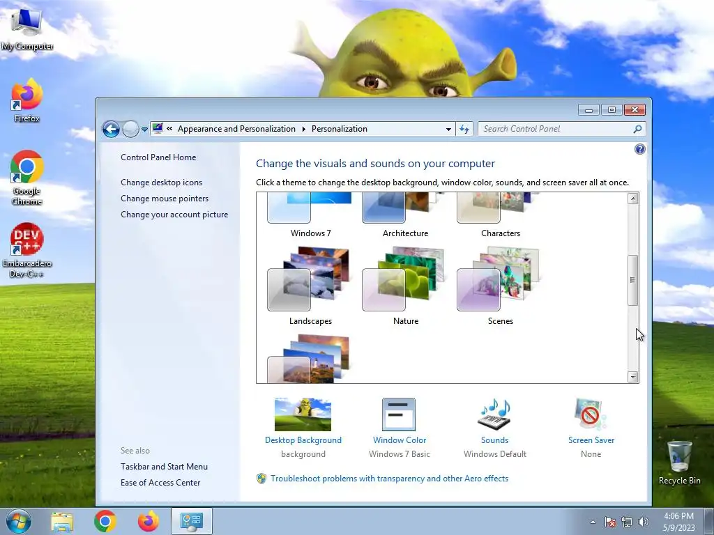Open Change mouse pointers link
The image size is (714, 535).
pos(165,199)
